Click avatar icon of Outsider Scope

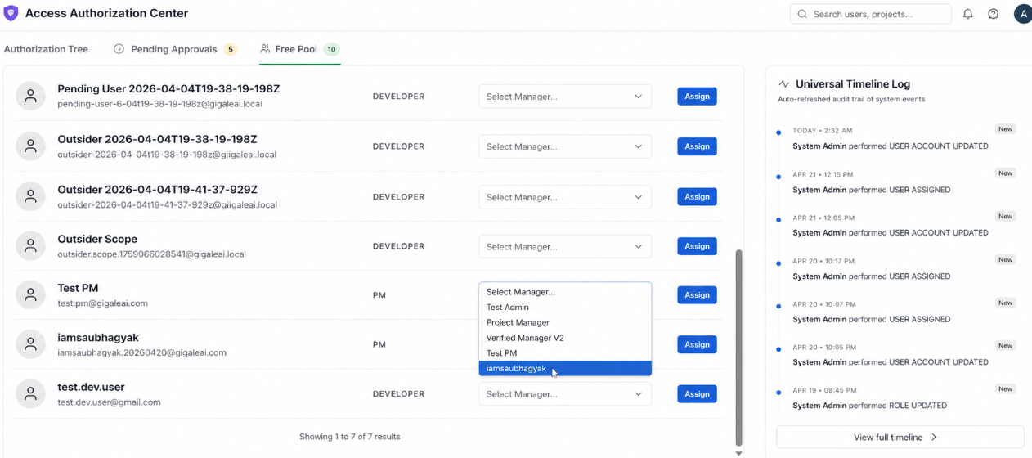(30, 246)
